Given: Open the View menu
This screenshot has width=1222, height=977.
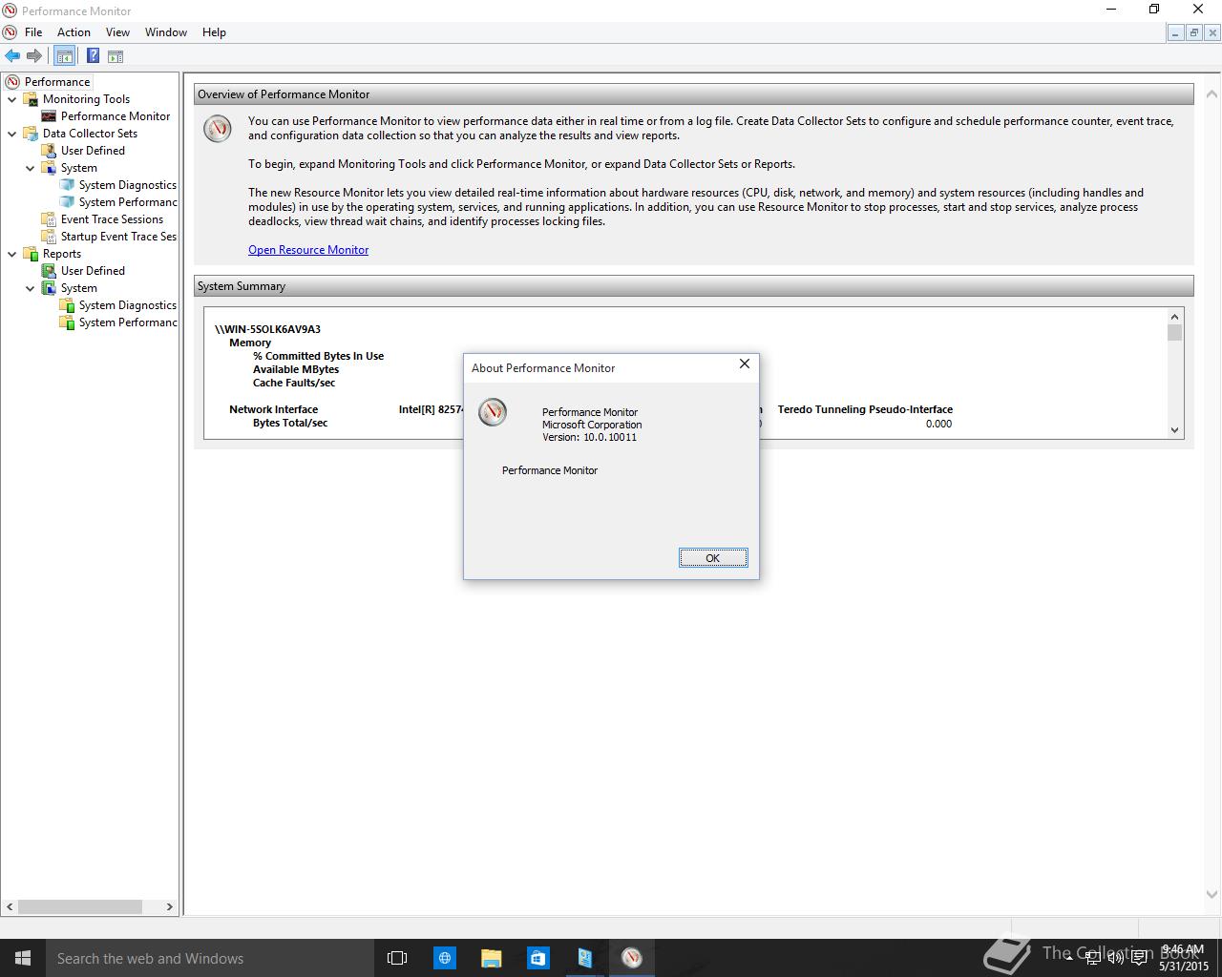Looking at the screenshot, I should click(x=117, y=32).
